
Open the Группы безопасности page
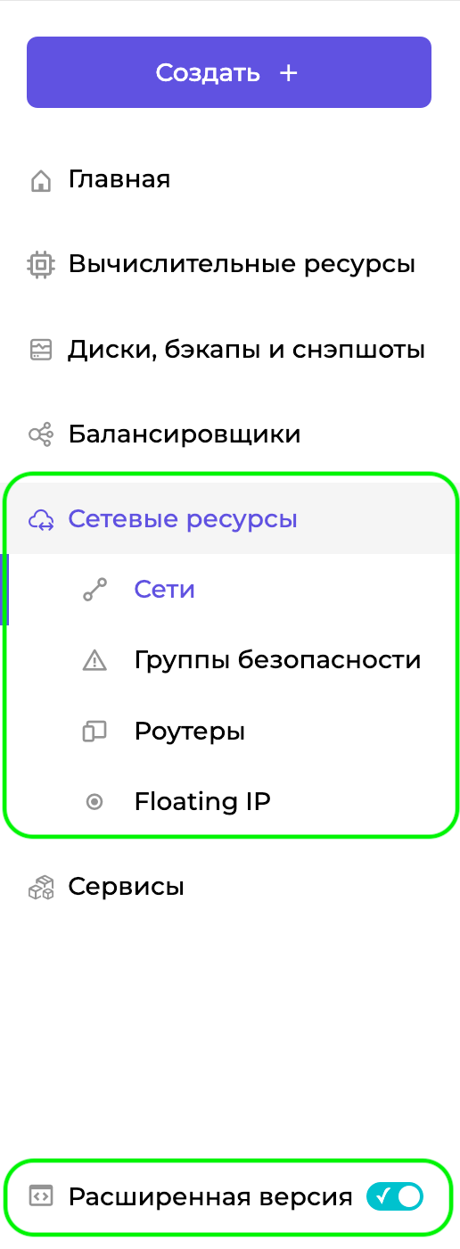[x=277, y=660]
